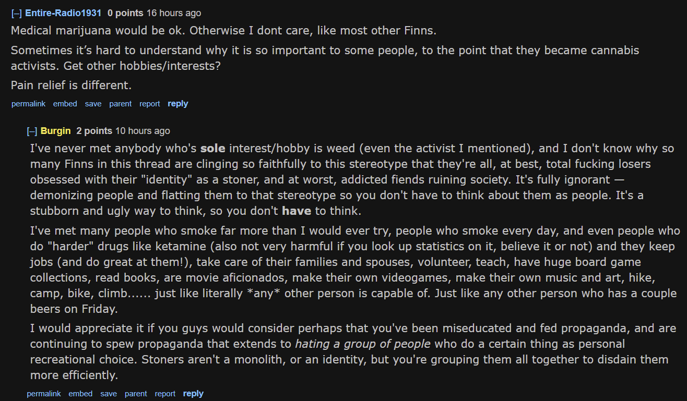
Task: Open permalink of Burgin's comment
Action: (44, 394)
